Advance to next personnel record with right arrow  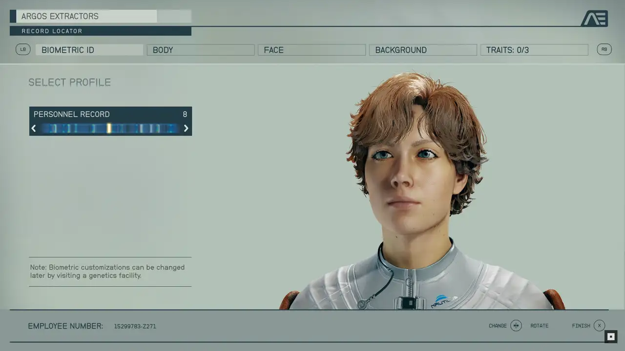point(186,128)
